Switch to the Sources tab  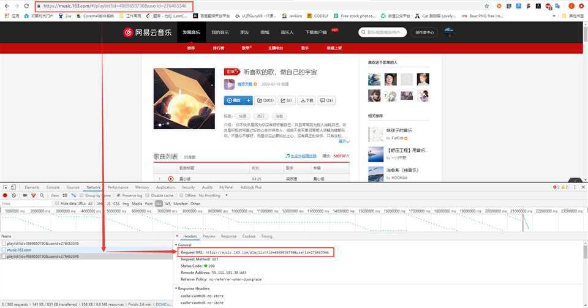pyautogui.click(x=73, y=187)
